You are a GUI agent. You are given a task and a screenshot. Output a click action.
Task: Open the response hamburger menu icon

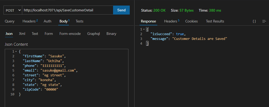264,21
